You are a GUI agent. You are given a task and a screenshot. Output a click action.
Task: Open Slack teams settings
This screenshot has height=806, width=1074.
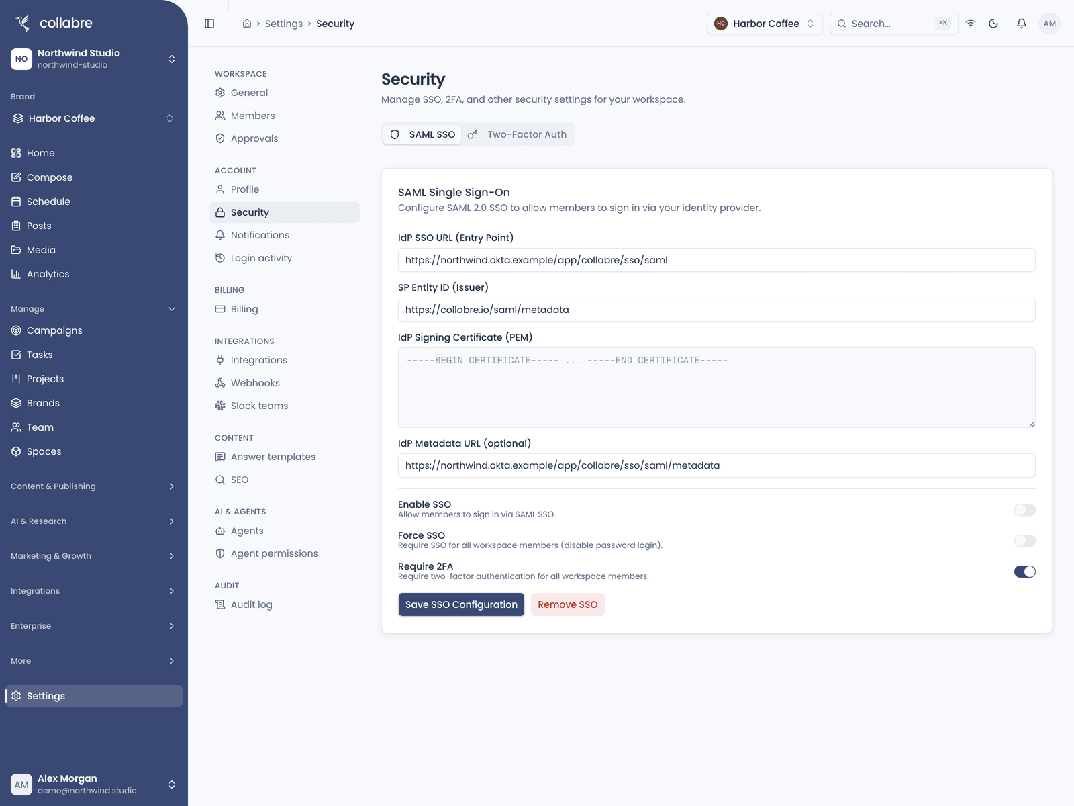285,406
